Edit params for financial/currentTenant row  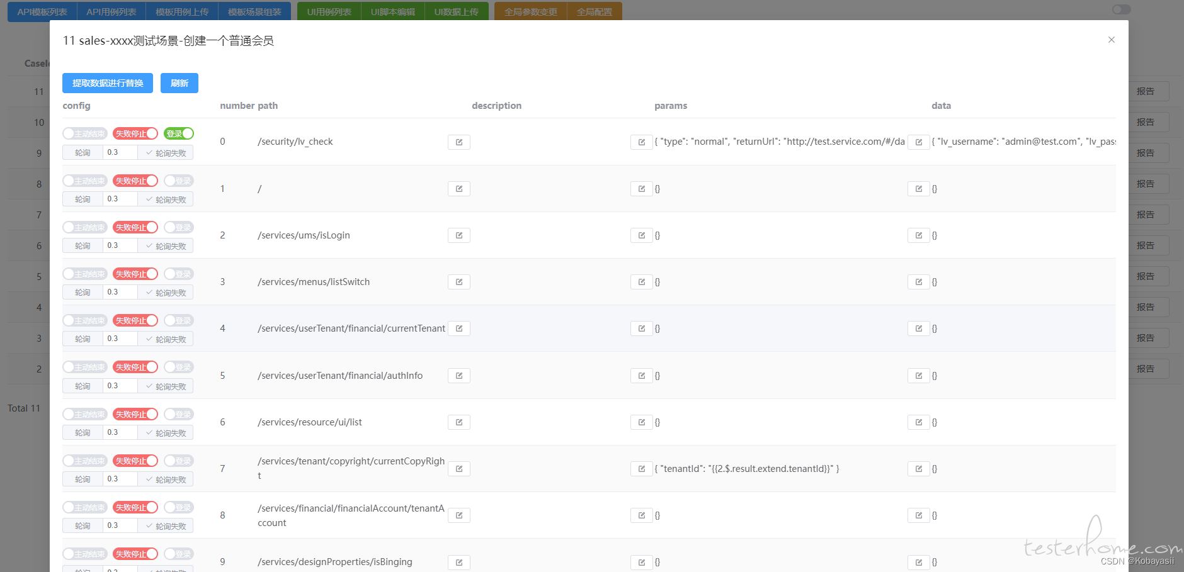coord(641,328)
